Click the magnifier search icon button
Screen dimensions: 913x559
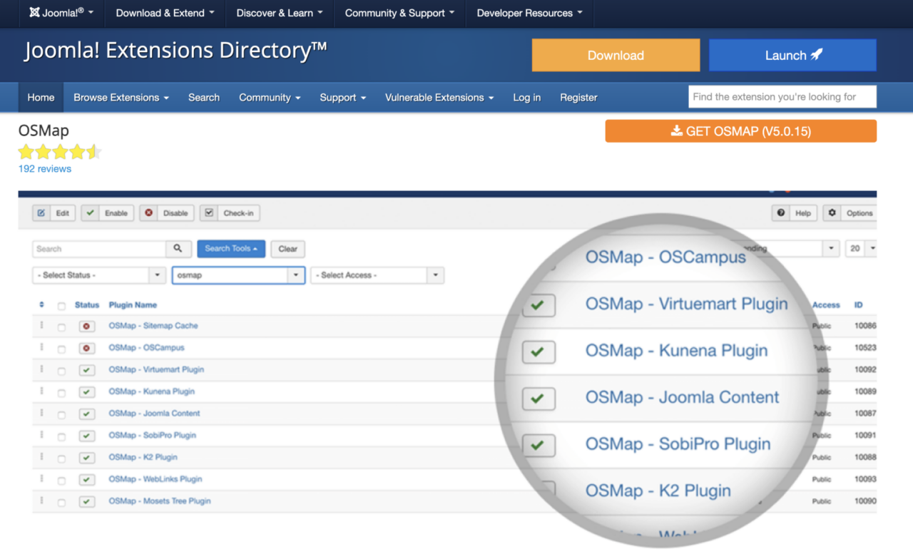(178, 249)
